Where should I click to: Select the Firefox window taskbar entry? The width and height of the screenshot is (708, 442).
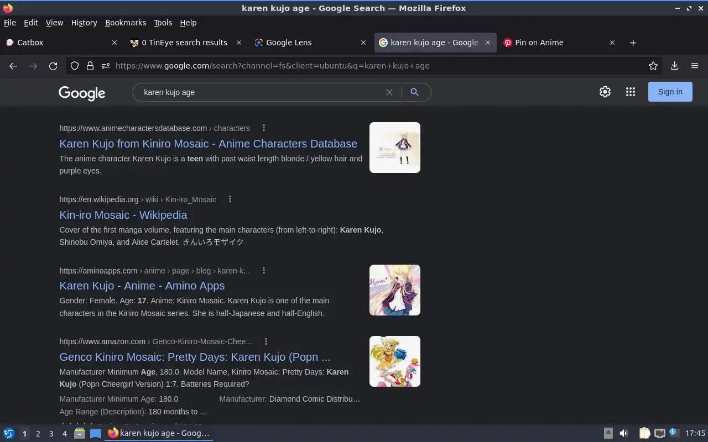pos(159,433)
